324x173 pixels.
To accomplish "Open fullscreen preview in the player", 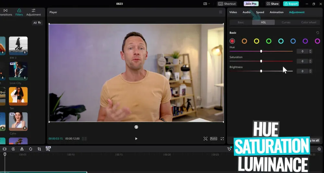I will (222, 139).
